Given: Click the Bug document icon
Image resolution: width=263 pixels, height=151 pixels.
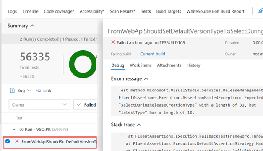Looking at the screenshot, I should point(12,90).
